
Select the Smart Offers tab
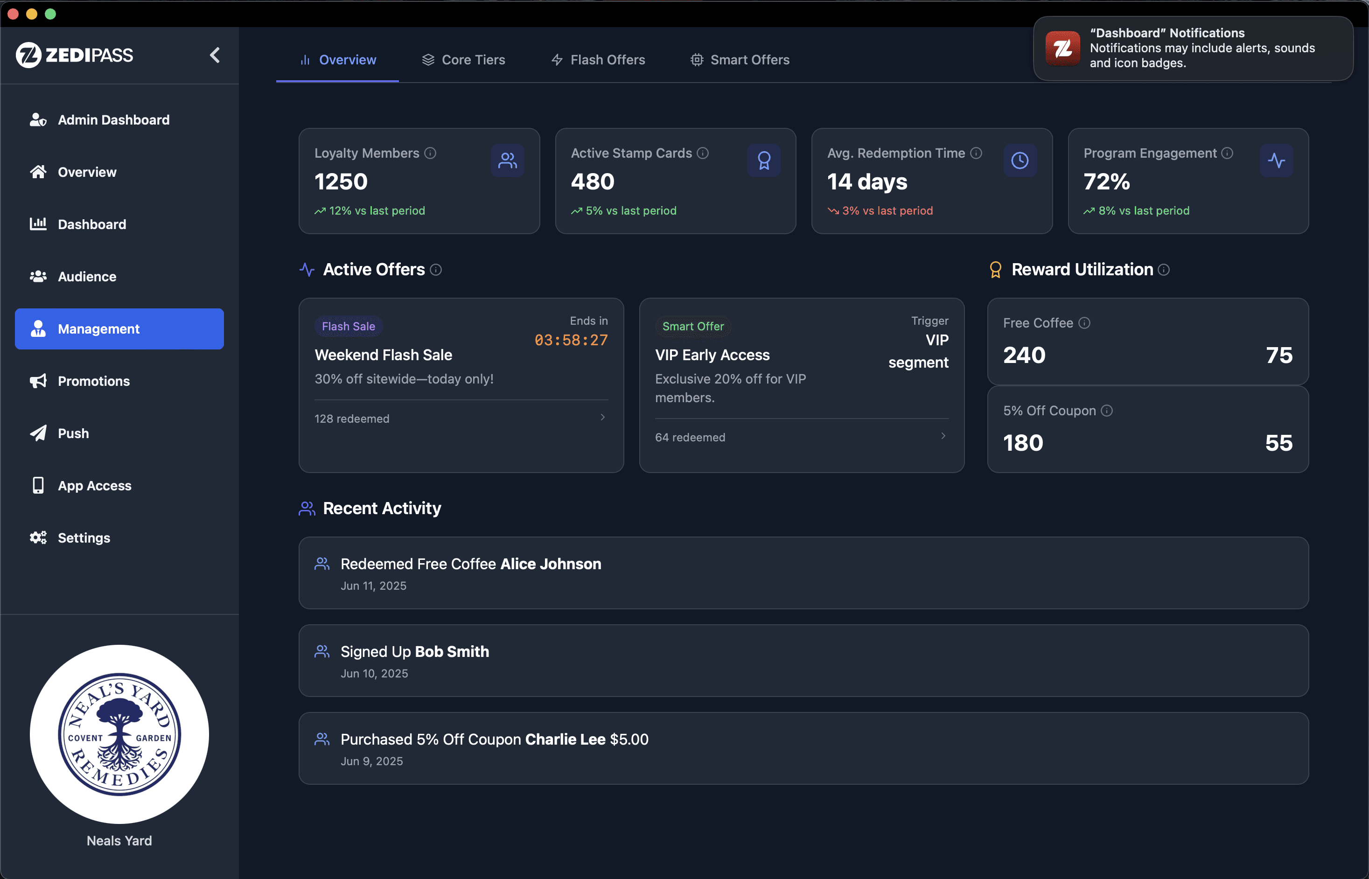coord(740,60)
